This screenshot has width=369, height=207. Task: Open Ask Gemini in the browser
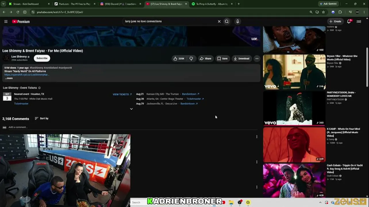328,4
